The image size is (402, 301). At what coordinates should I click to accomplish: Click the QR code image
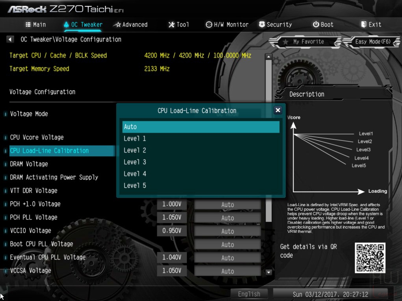point(370,257)
